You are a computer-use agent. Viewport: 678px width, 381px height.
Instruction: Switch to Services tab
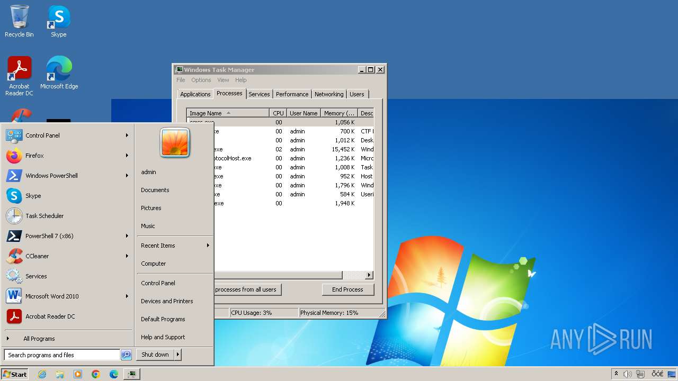coord(259,94)
